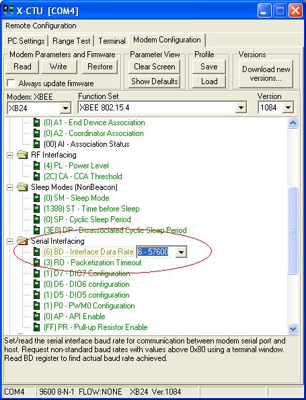Image resolution: width=306 pixels, height=400 pixels.
Task: Select the (1) P0 - PWM0 Configuration row
Action: tap(89, 306)
